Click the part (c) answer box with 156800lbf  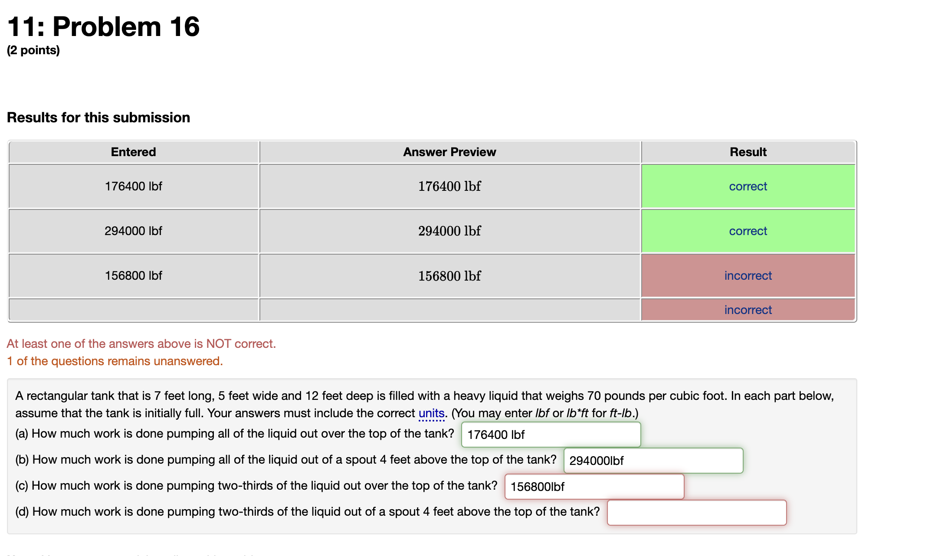tap(594, 487)
